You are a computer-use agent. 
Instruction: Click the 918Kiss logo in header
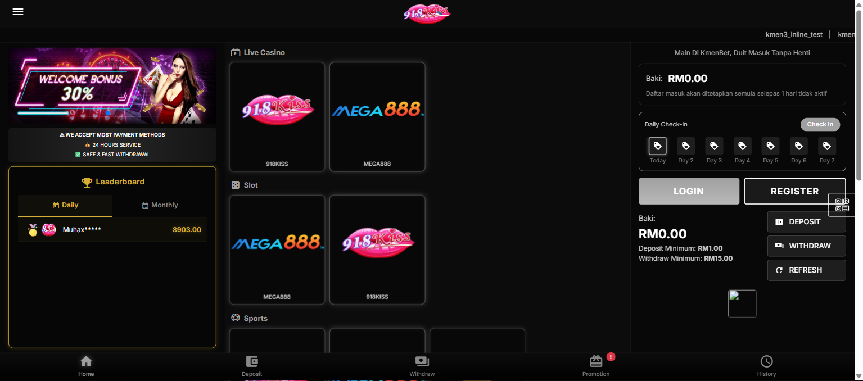427,13
